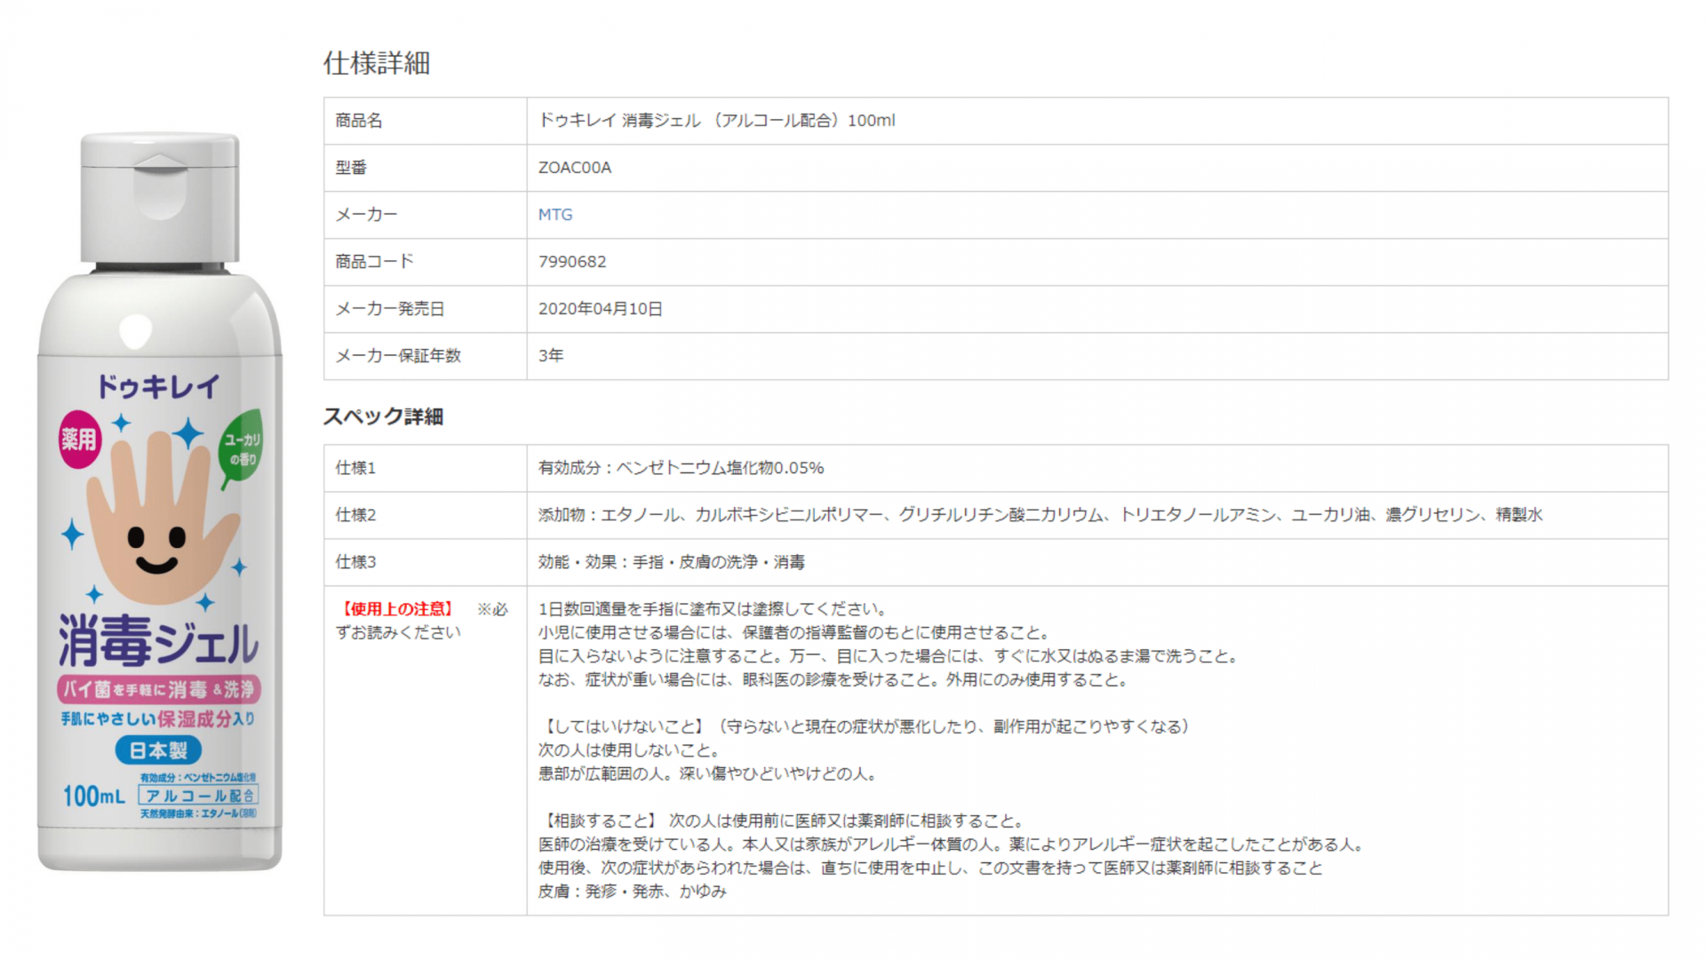
Task: Select the なお、症状が重い場合には line
Action: click(x=834, y=680)
